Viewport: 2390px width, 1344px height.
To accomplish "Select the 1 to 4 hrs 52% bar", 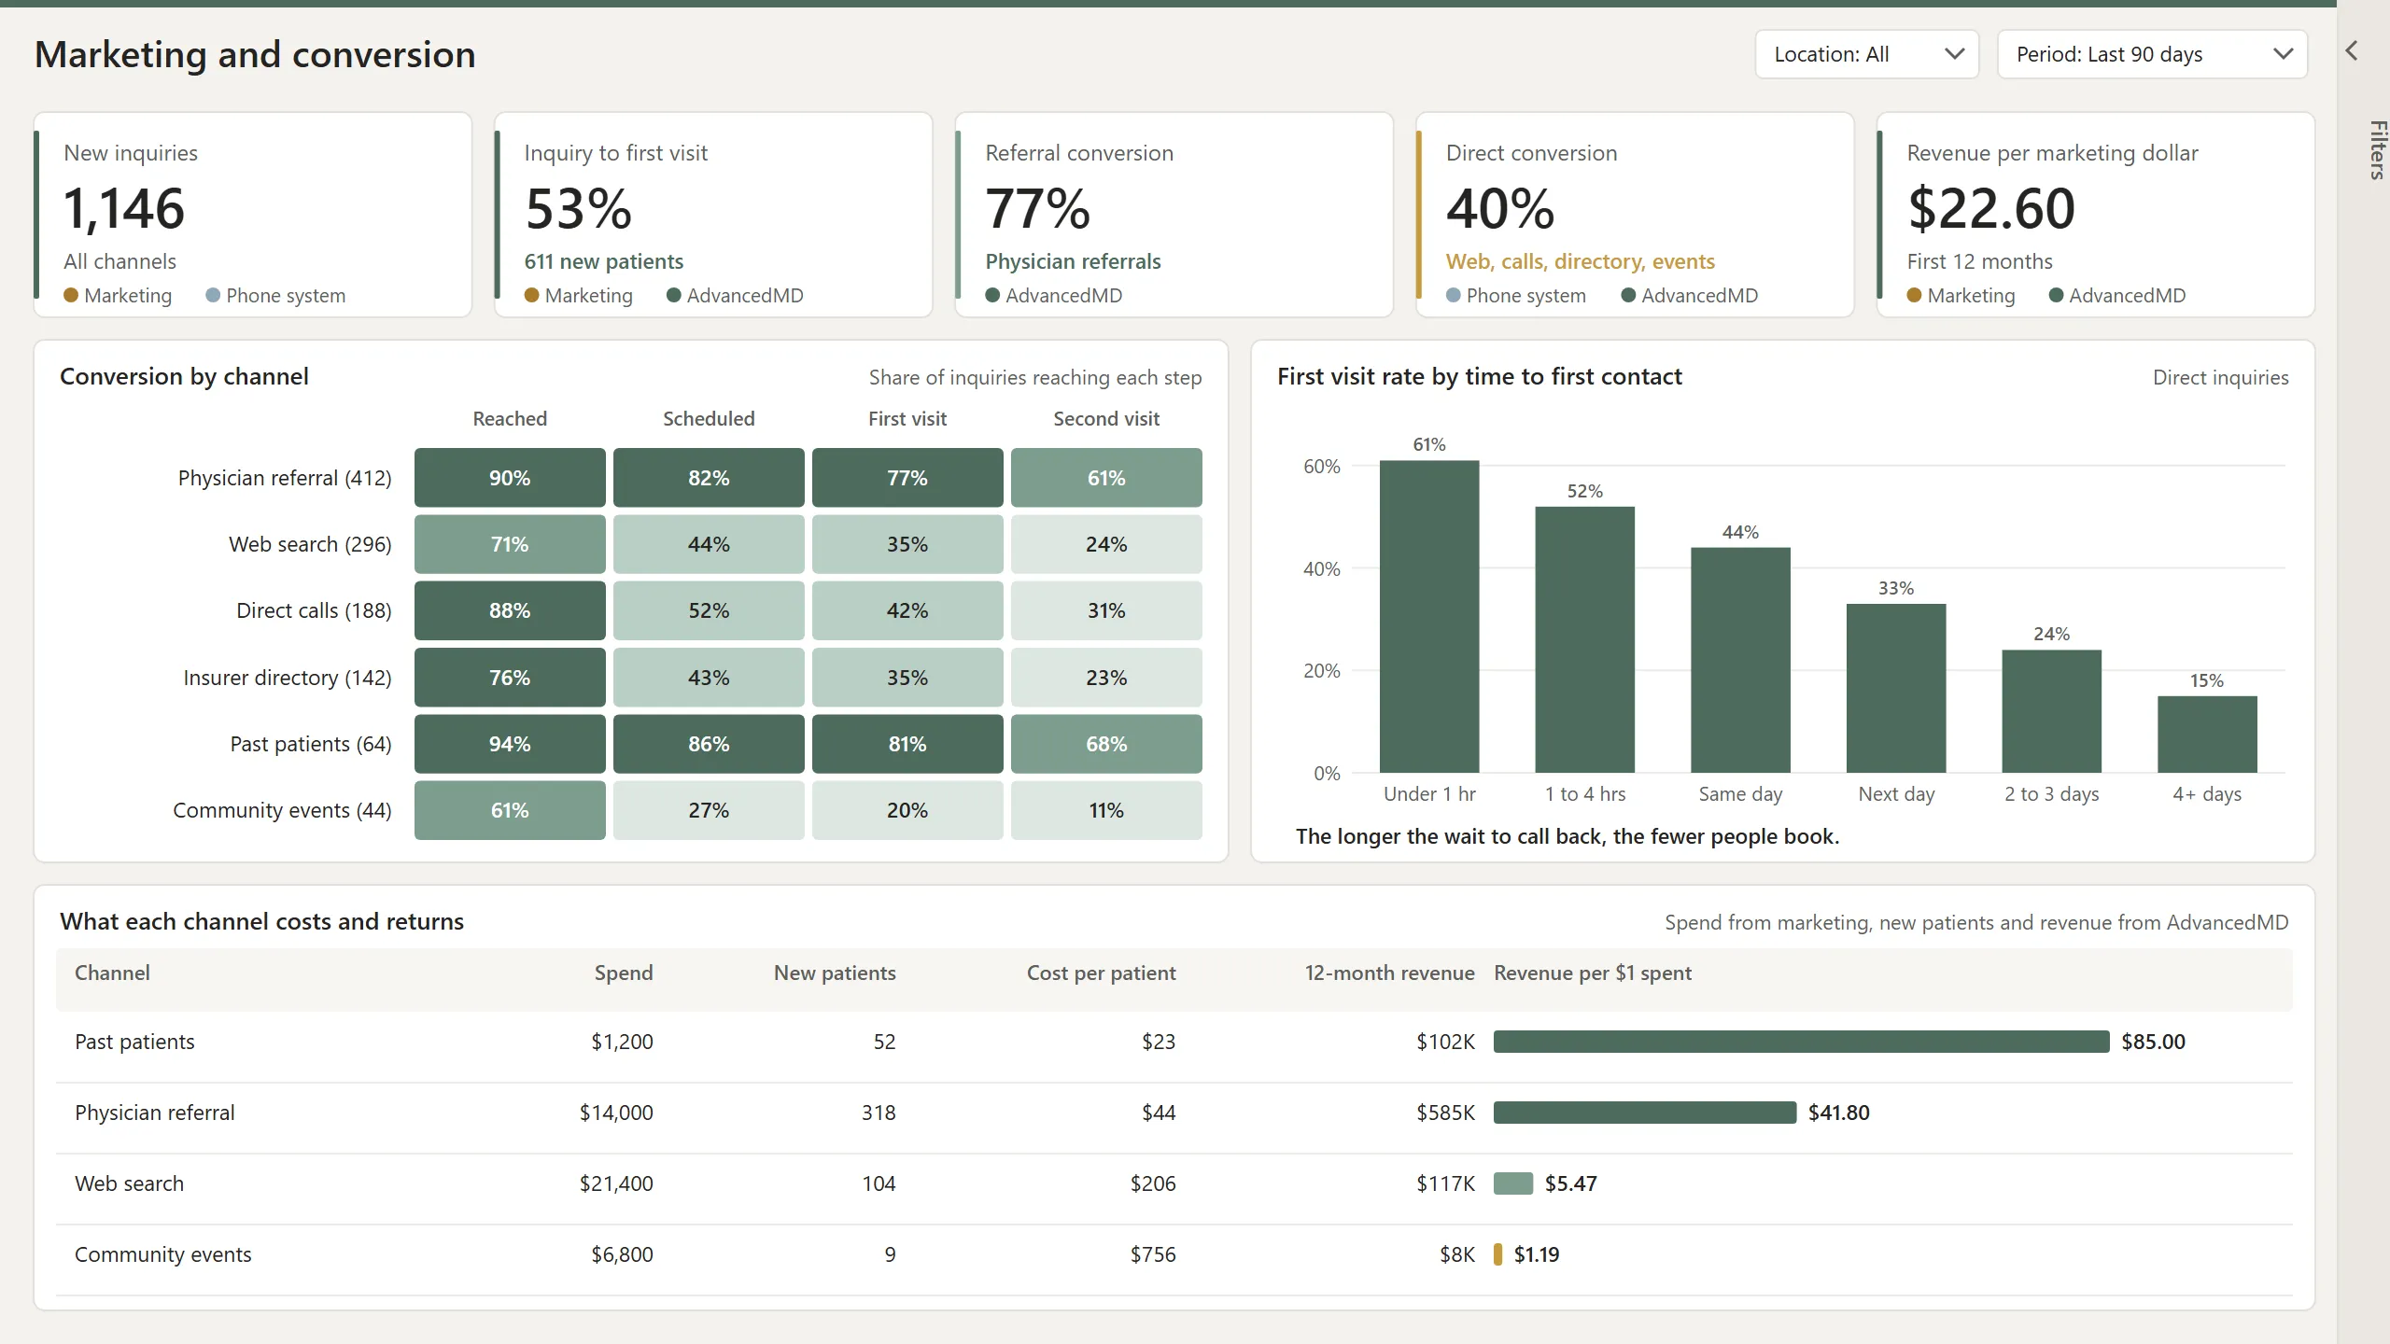I will [1585, 639].
